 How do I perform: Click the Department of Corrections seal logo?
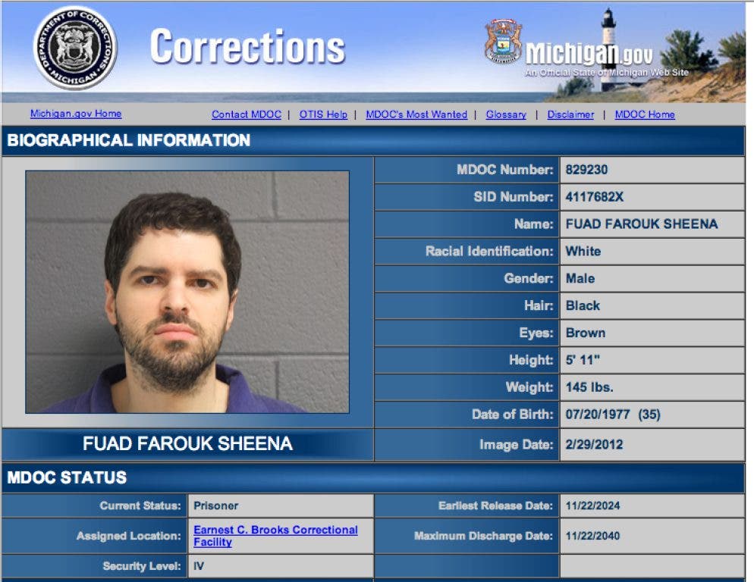75,48
